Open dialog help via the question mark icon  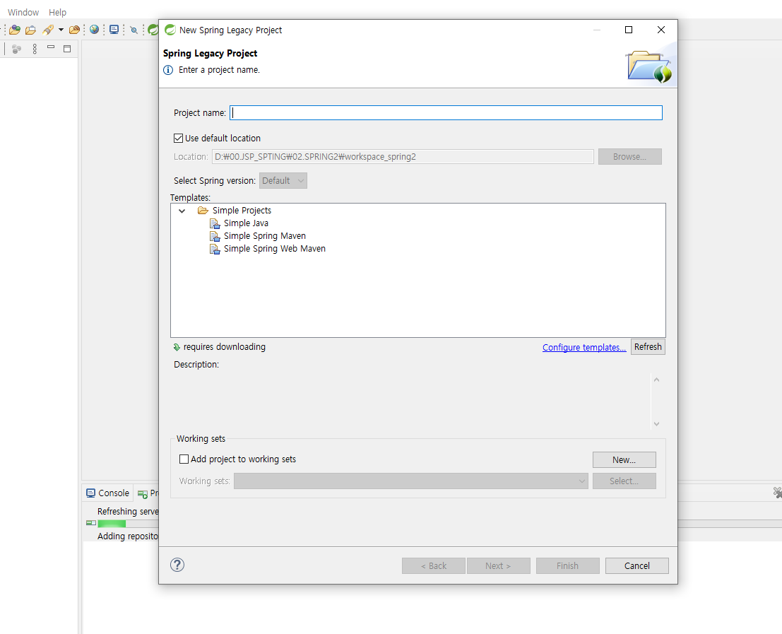click(x=177, y=565)
